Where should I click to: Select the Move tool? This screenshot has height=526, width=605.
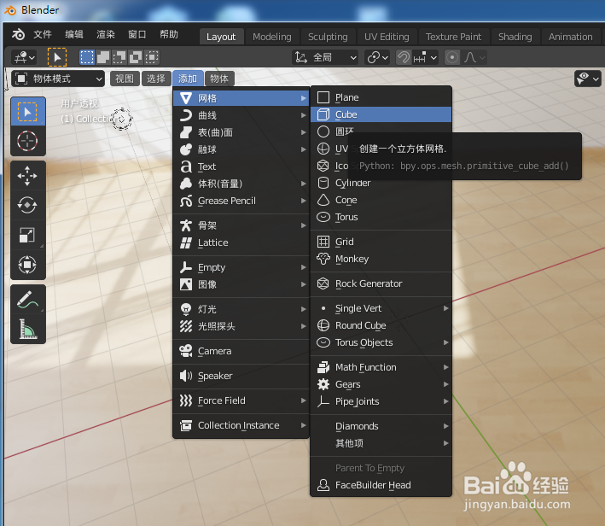click(x=27, y=176)
